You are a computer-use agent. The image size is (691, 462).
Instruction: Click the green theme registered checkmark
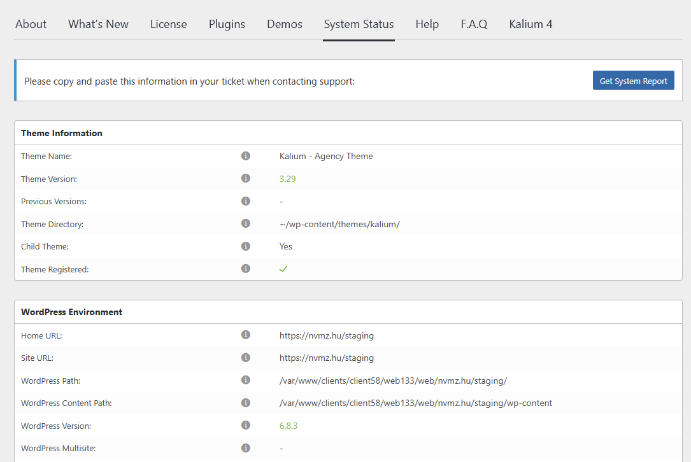(x=283, y=269)
